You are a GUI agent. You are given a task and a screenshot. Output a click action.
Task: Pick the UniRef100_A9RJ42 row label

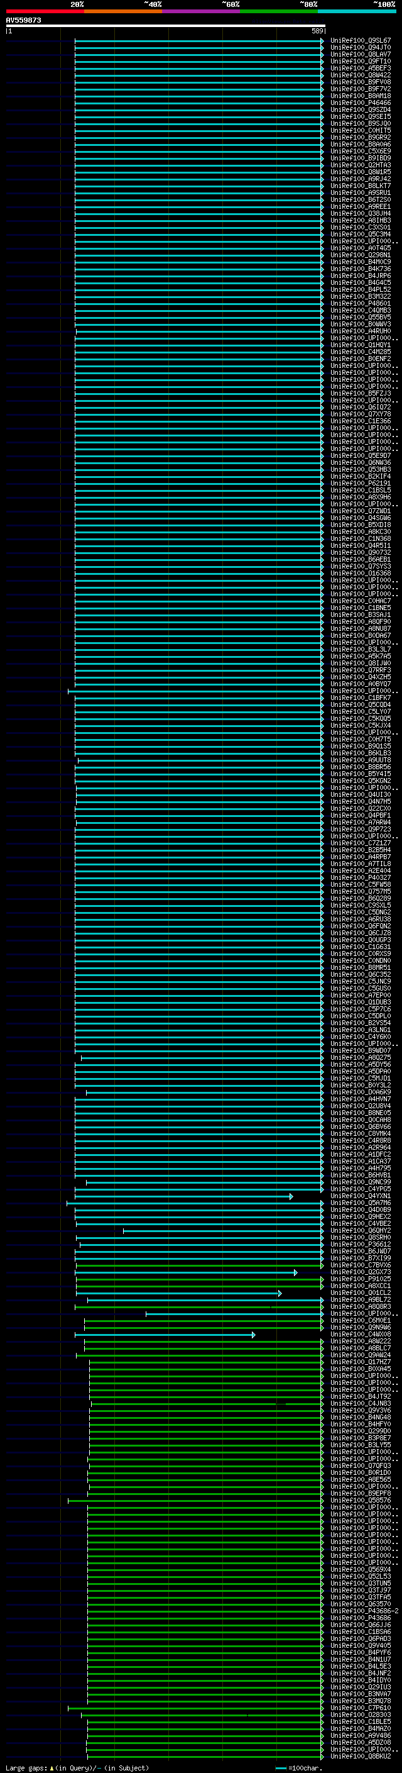(361, 179)
